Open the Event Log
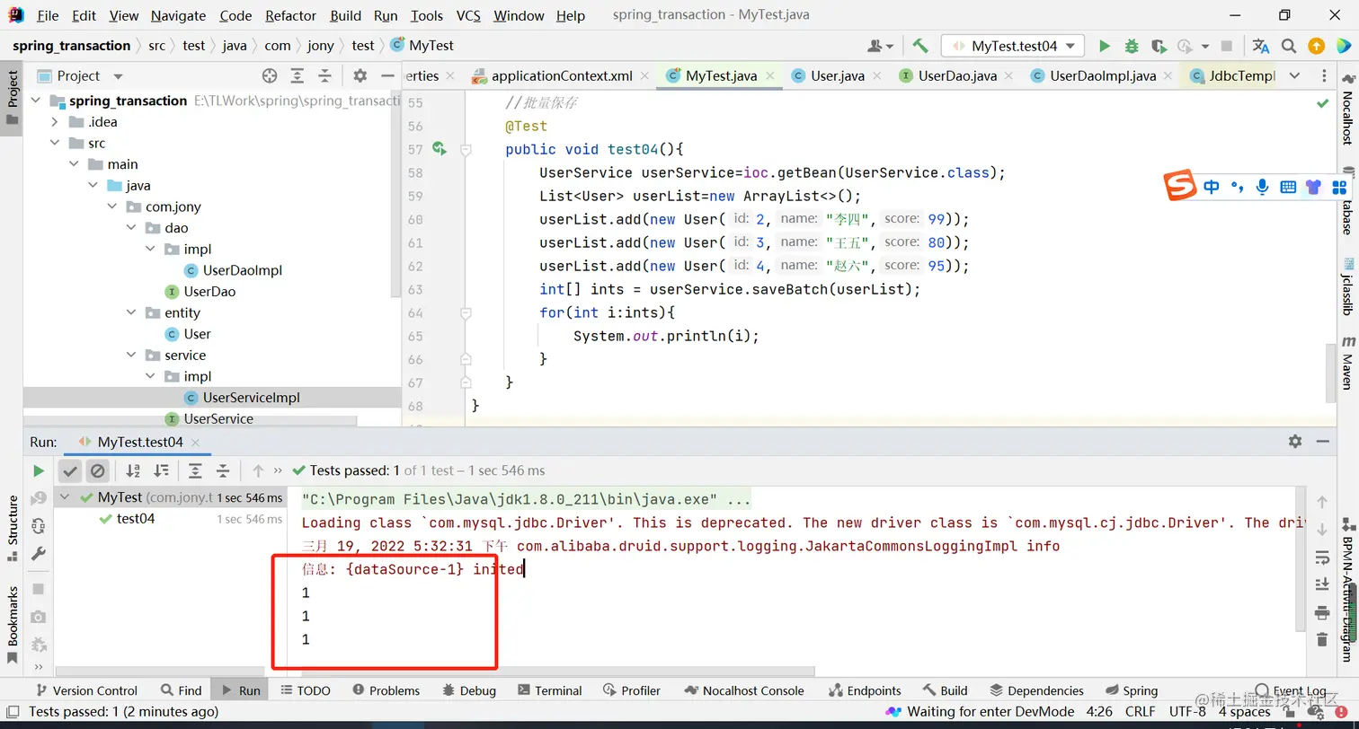Viewport: 1359px width, 729px height. pyautogui.click(x=1291, y=690)
